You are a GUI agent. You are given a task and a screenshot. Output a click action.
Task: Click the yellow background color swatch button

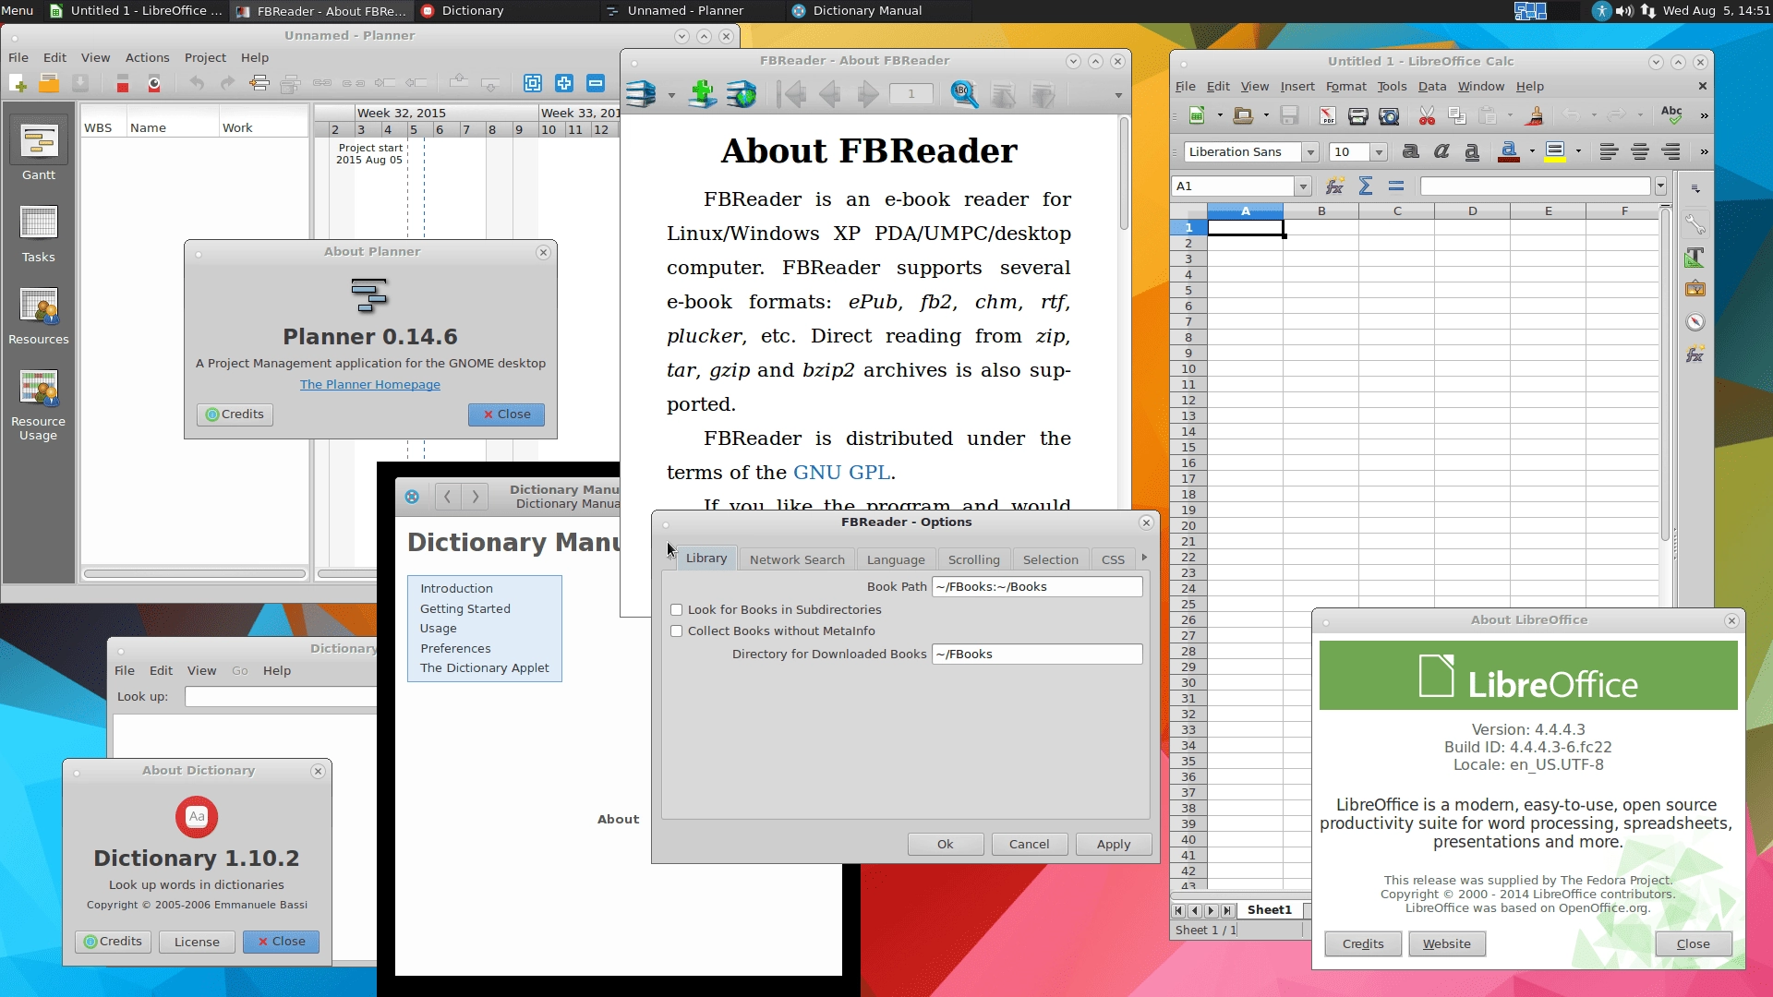1555,152
